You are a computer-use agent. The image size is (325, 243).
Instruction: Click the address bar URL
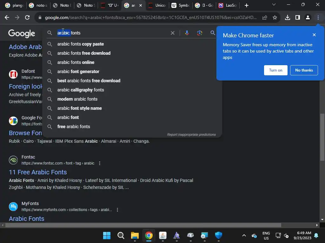point(151,18)
